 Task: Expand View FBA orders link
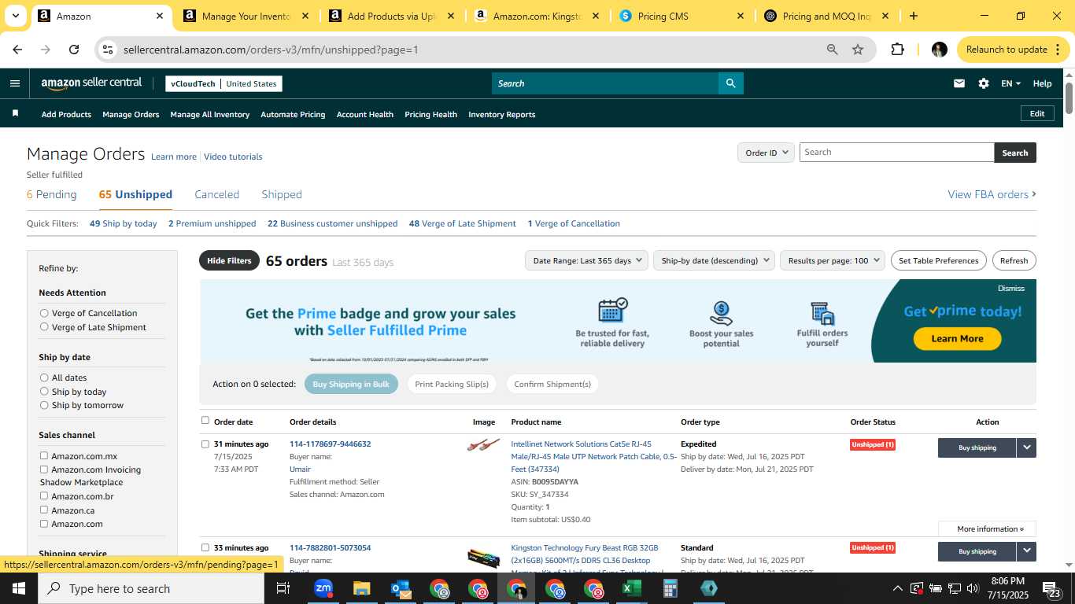click(x=992, y=194)
